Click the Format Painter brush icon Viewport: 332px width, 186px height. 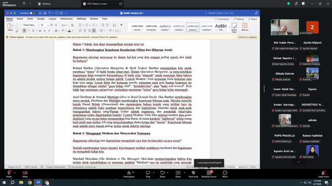pyautogui.click(x=17, y=32)
